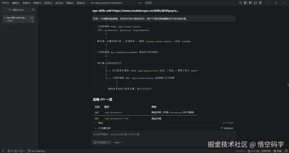Click 用户输入密码完成支付 line
This screenshot has height=153, width=289.
[109, 63]
